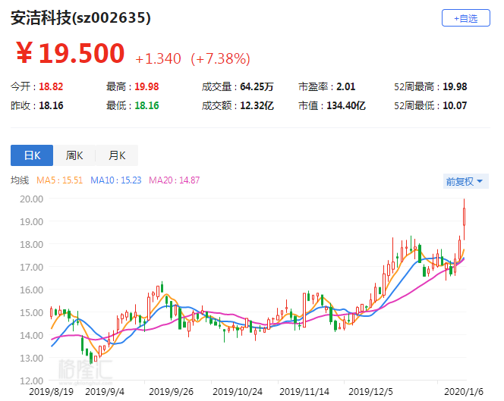The width and height of the screenshot is (504, 401).
Task: Click the MA20 : 14.87 legend label
Action: (175, 180)
